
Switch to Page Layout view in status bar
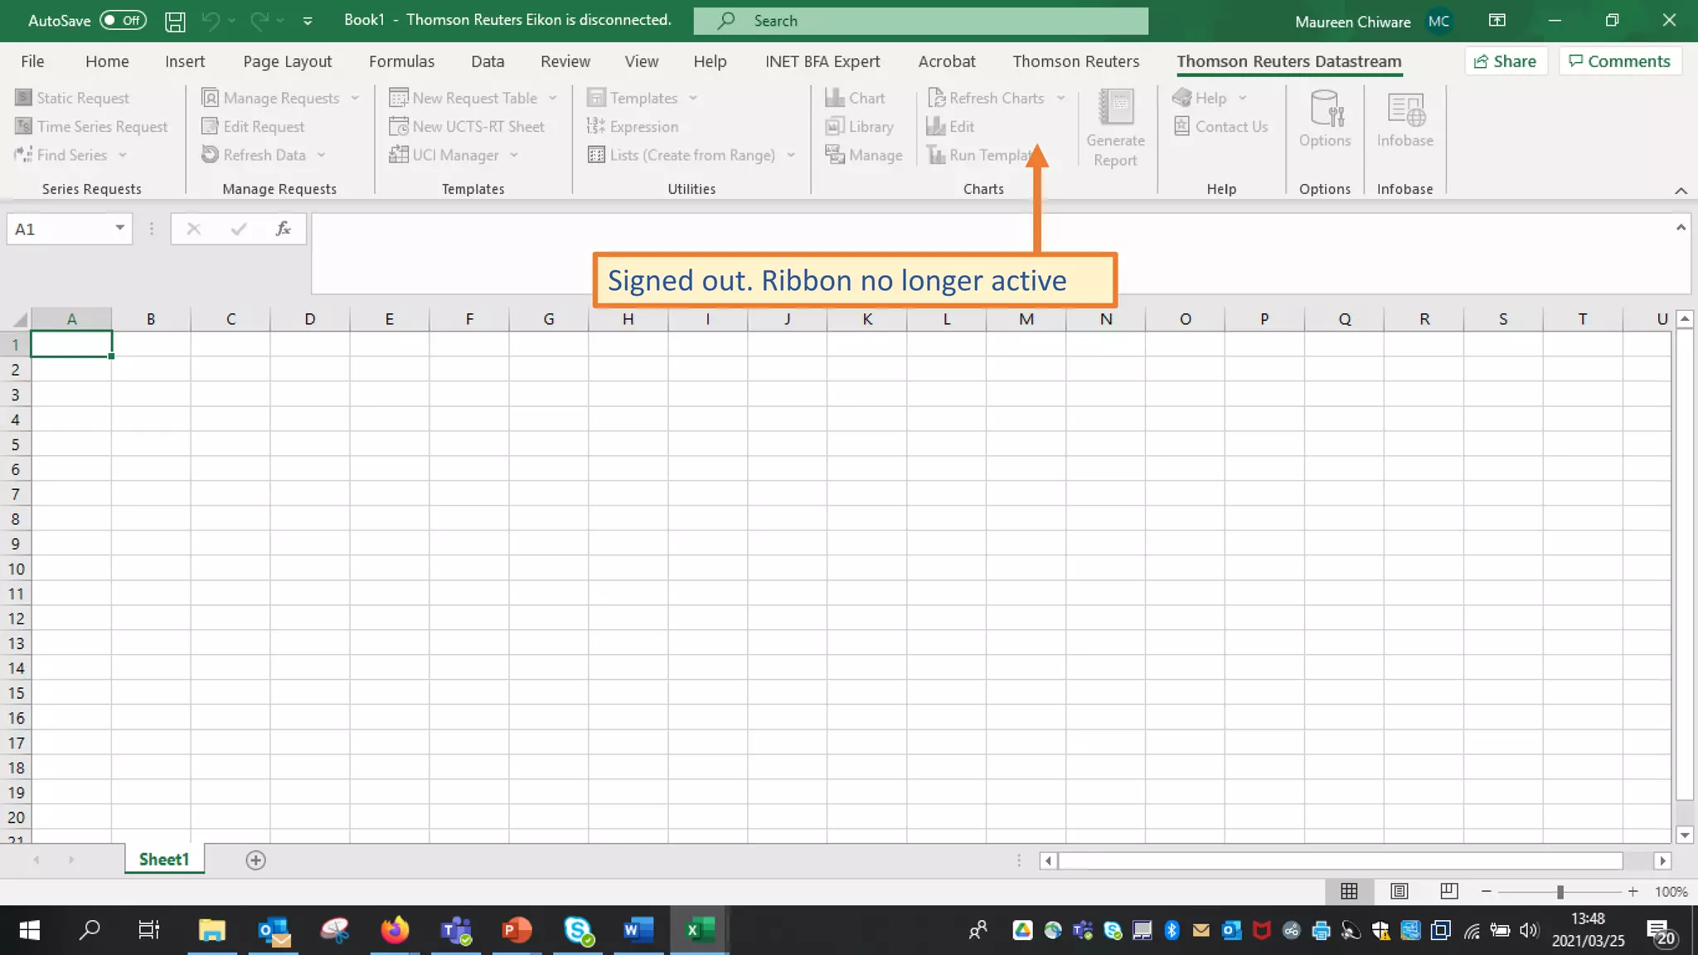[x=1400, y=891]
